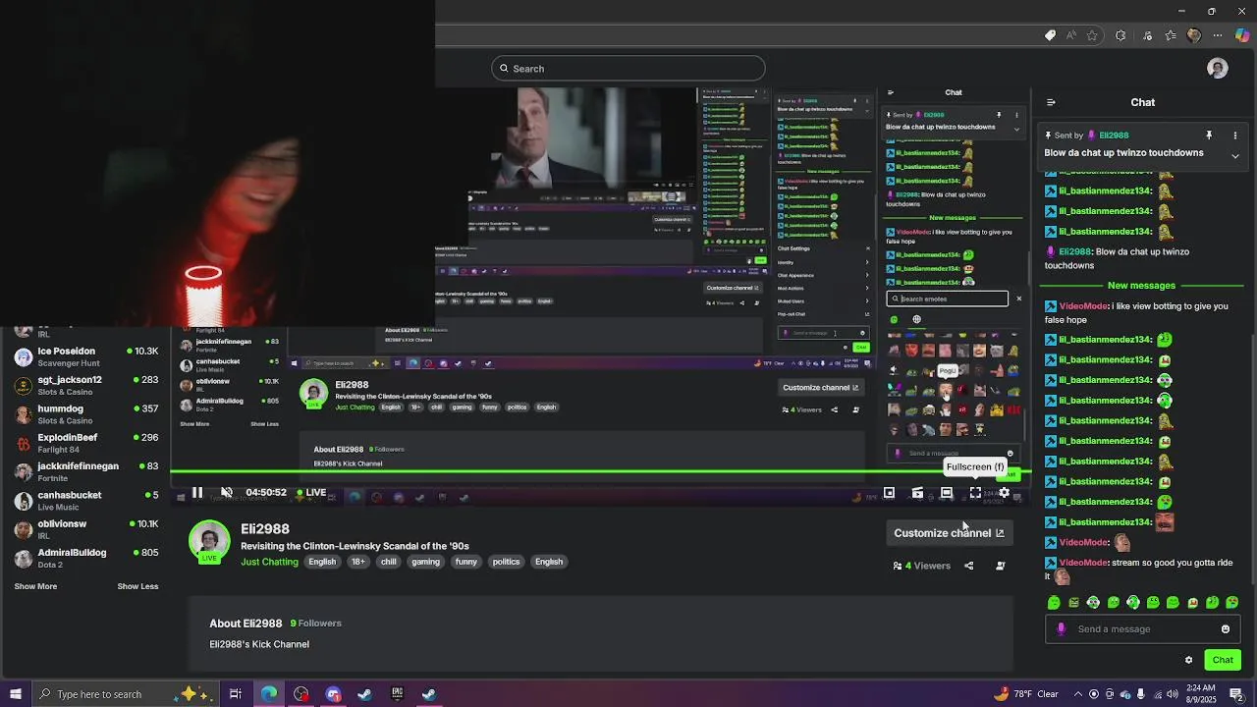Click the gaming tag

coord(425,562)
